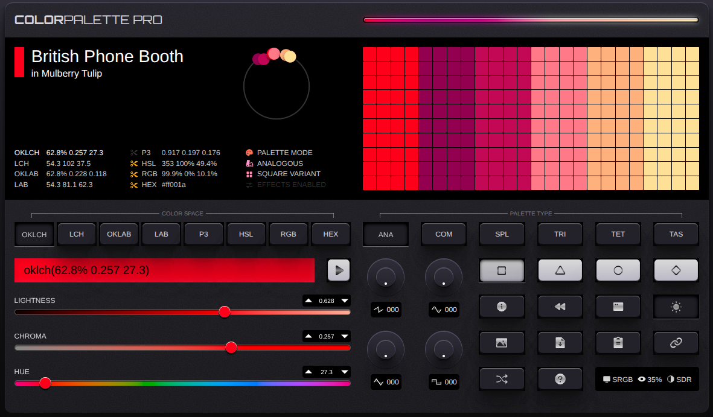Switch color space to HSL

(246, 234)
